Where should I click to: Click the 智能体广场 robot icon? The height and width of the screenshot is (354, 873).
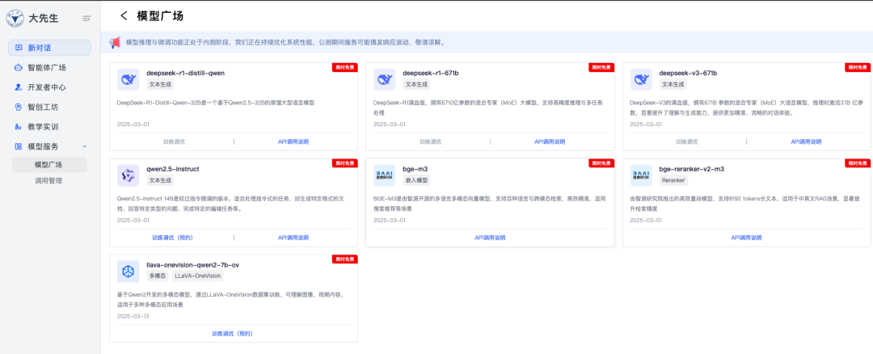(x=19, y=68)
